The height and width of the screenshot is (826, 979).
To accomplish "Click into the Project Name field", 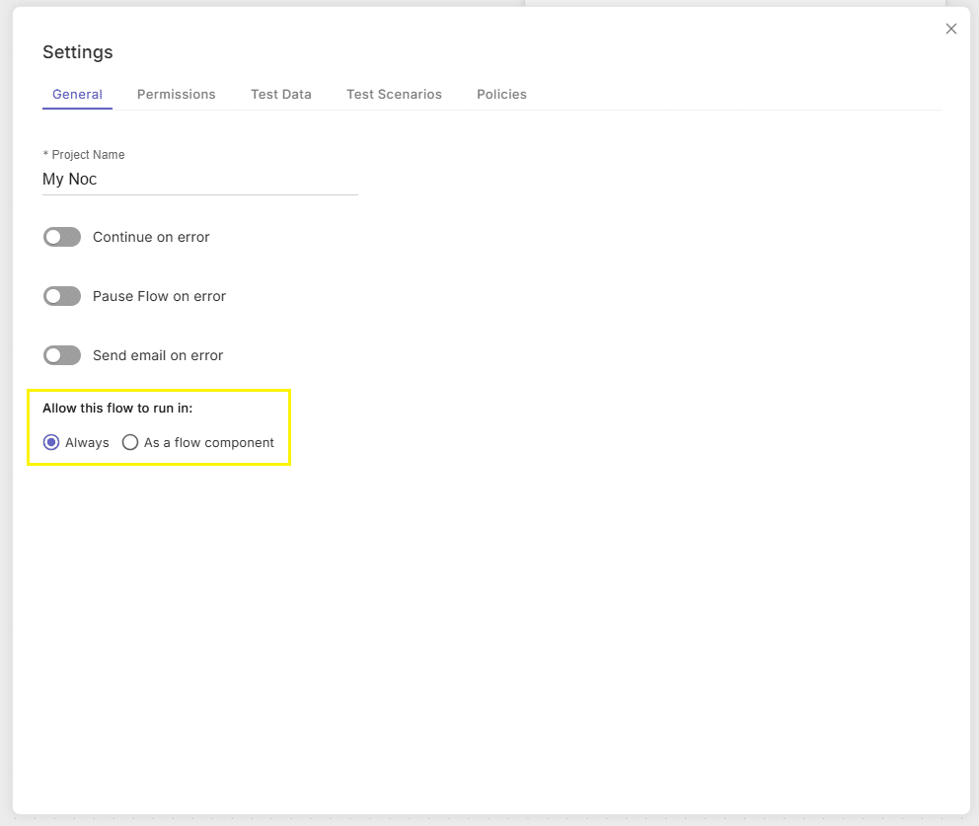I will coord(199,180).
